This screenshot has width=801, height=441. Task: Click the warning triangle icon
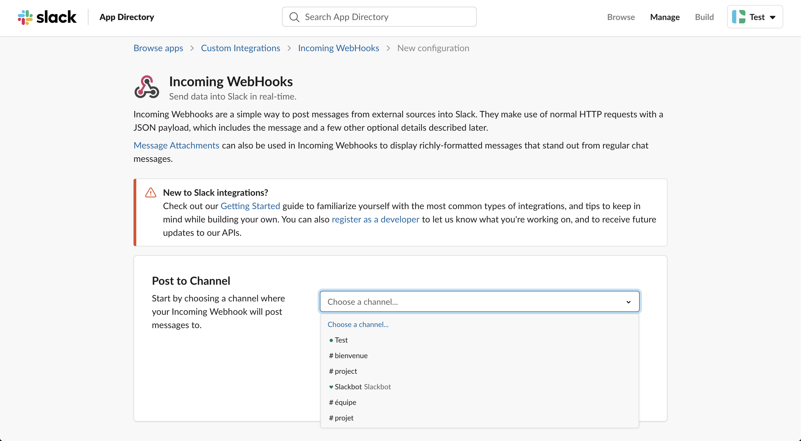pyautogui.click(x=151, y=193)
